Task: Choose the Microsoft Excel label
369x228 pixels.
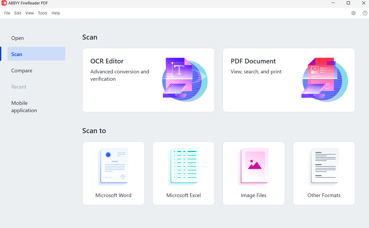Action: click(184, 195)
